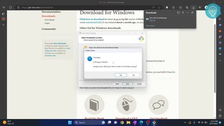Click the Pro Git book link
The height and width of the screenshot is (126, 224).
point(60,43)
